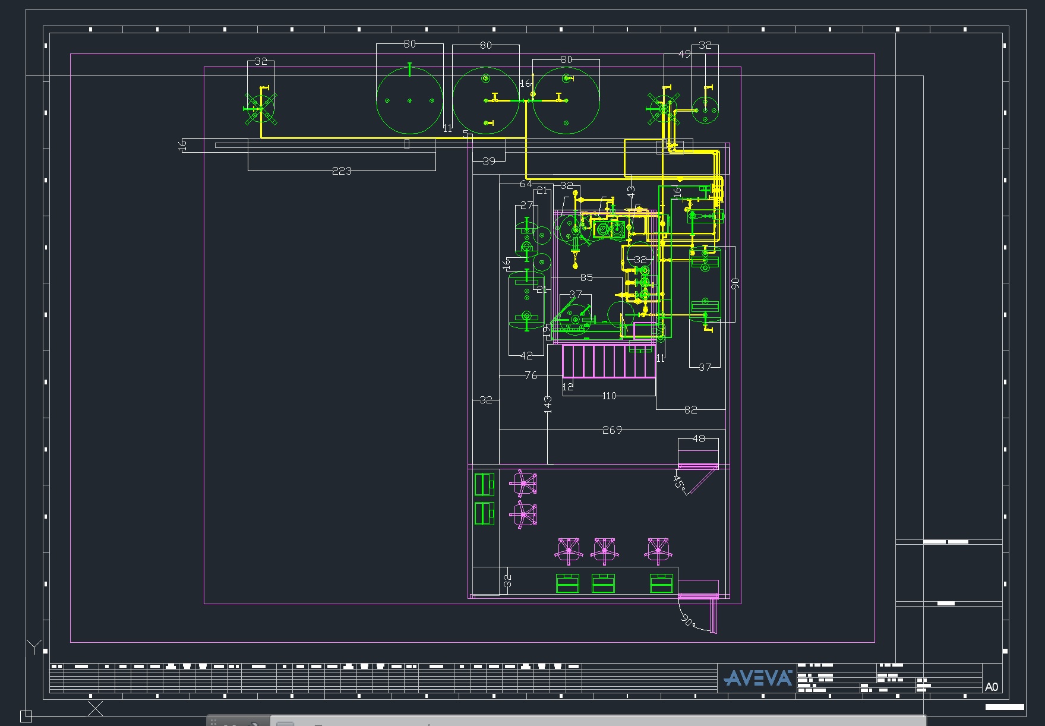Select the 76 dimension label
The width and height of the screenshot is (1045, 726).
(531, 375)
